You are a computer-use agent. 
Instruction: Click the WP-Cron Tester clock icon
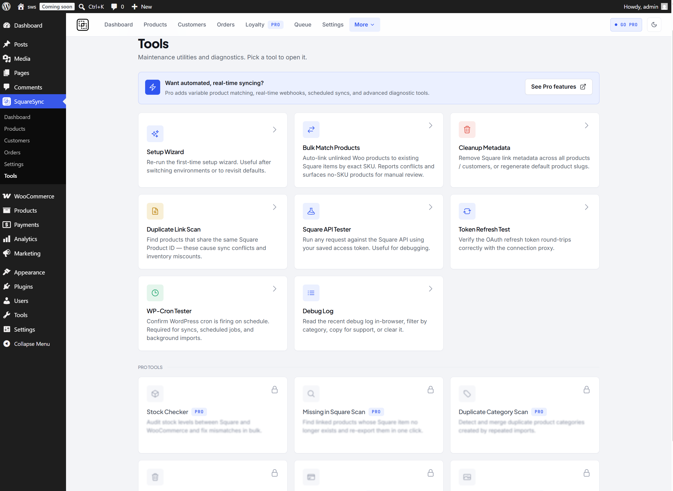click(x=155, y=293)
